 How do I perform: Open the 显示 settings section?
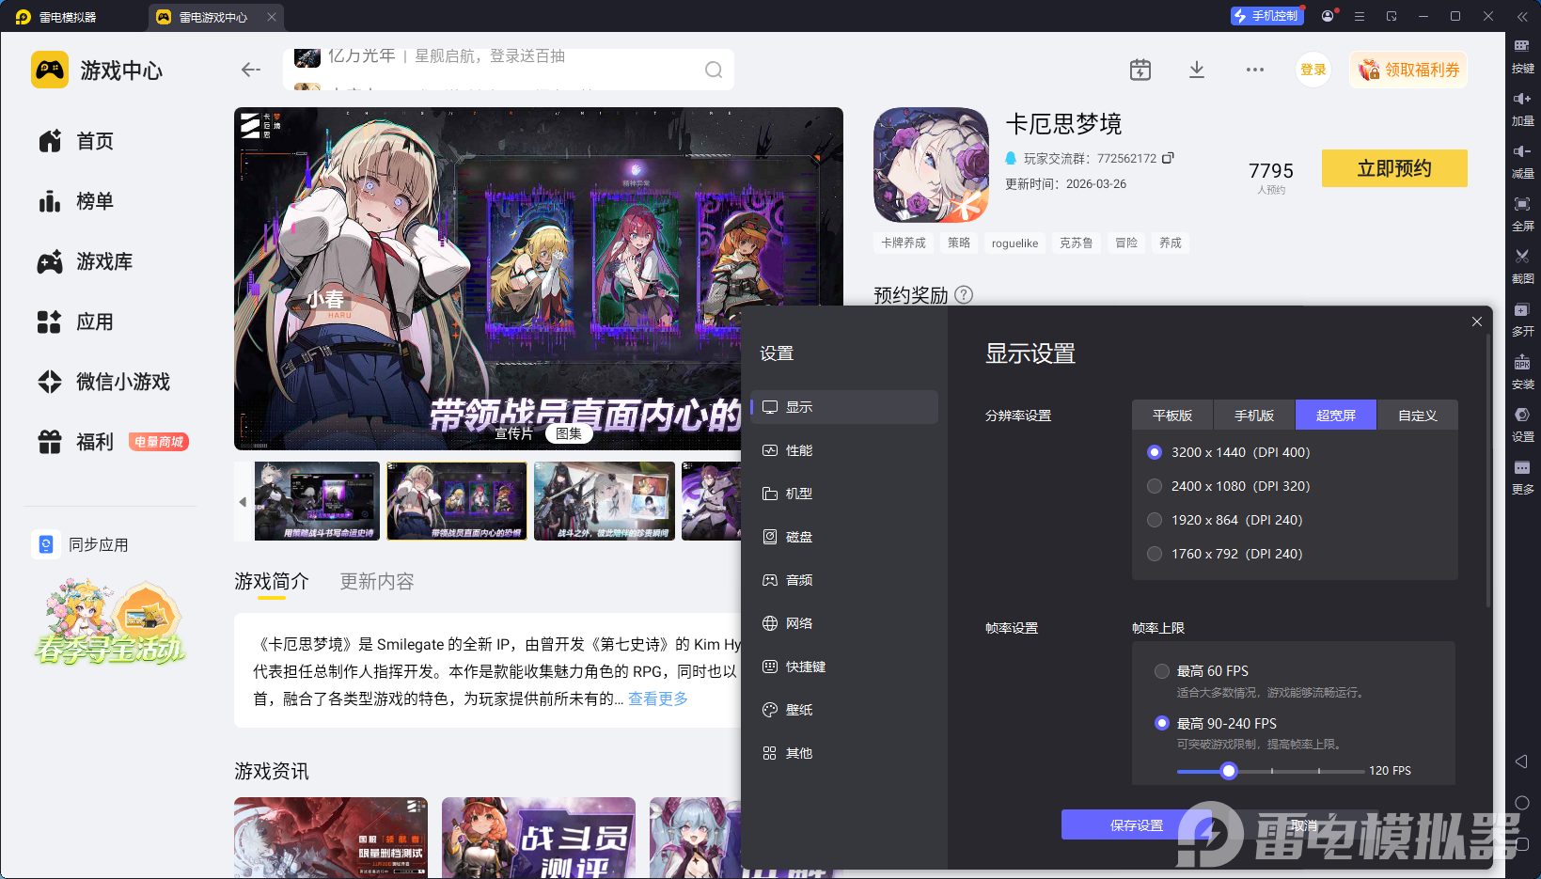click(845, 407)
